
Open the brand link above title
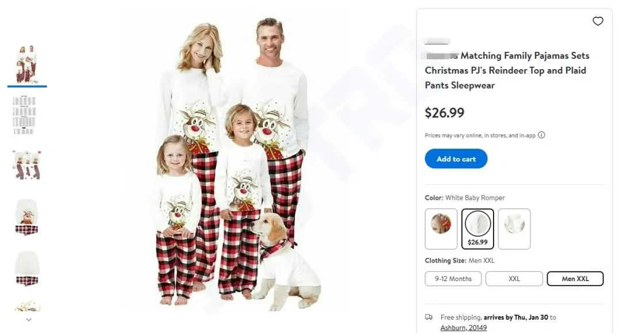coord(437,41)
